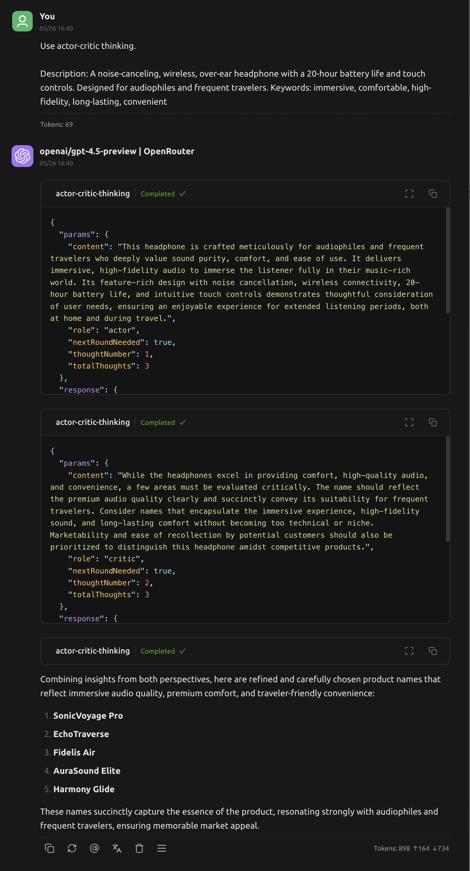Click the @ mention icon below response
This screenshot has height=871, width=470.
[x=94, y=848]
